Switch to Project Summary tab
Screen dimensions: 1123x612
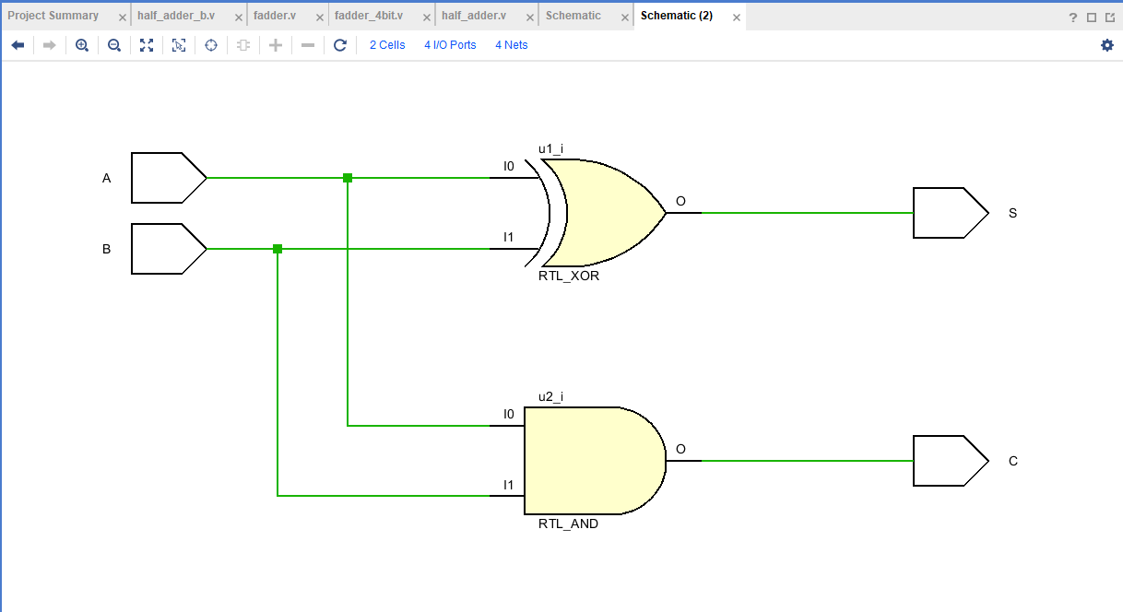click(x=53, y=16)
